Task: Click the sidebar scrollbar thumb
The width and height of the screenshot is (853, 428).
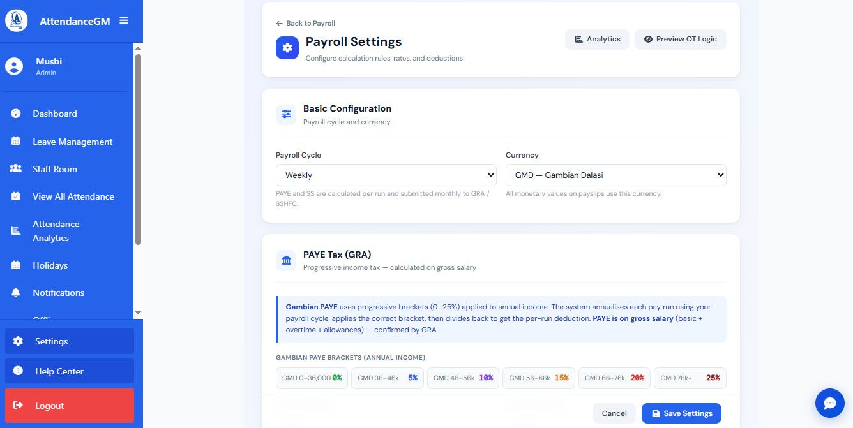Action: (138, 150)
